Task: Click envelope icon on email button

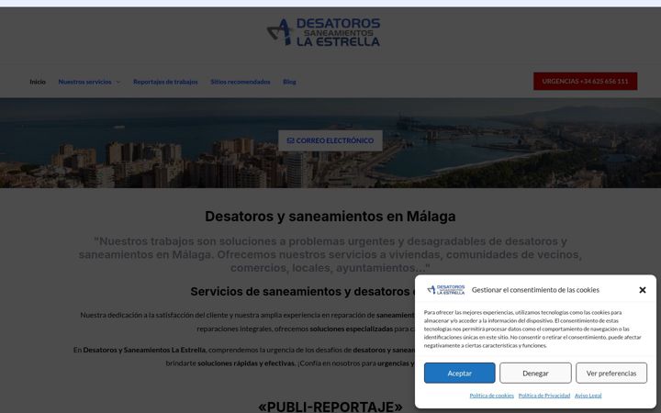Action: tap(290, 140)
